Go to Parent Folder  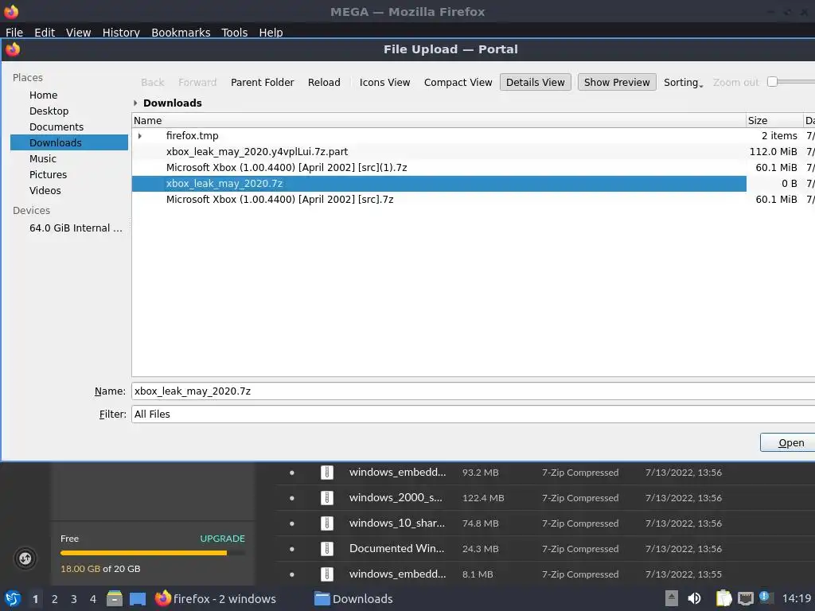coord(262,82)
